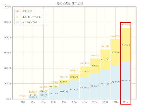Image resolution: width=141 pixels, height=106 pixels.
Task: Click the 288.0万円 blue segment in 12年目 bar
Action: (85, 88)
